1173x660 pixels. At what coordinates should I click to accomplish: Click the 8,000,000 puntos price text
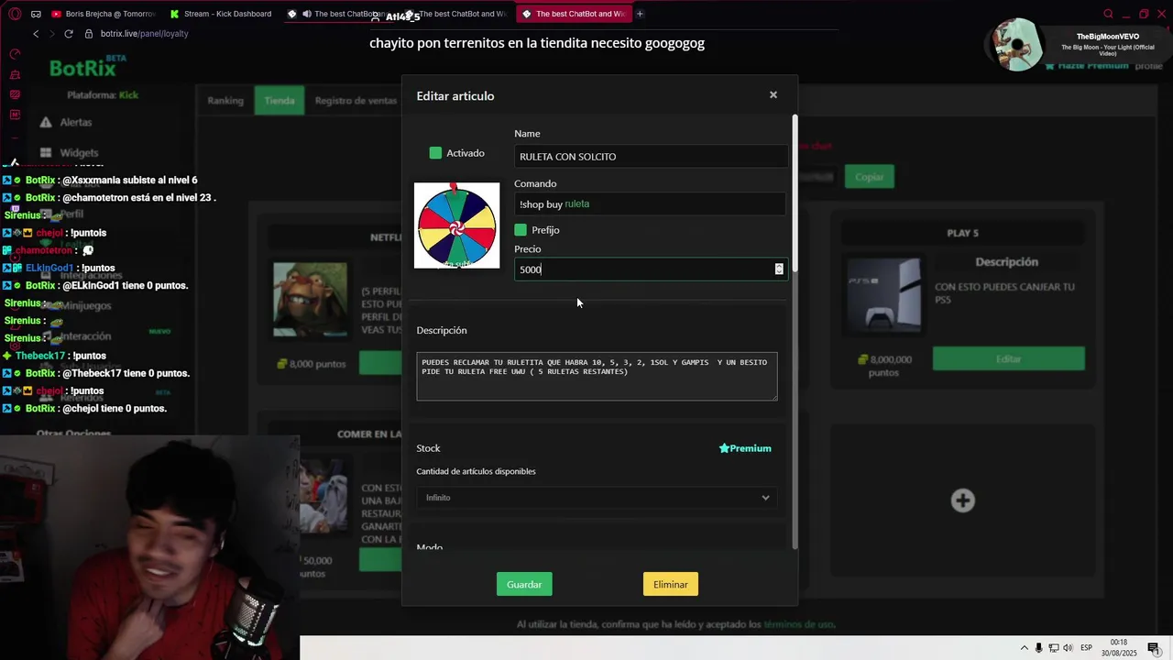pyautogui.click(x=882, y=366)
